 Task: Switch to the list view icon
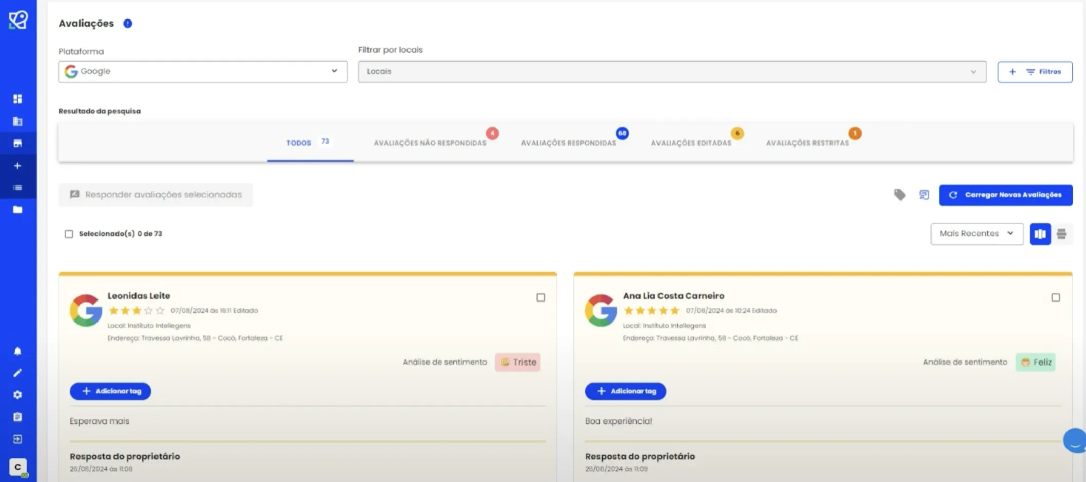point(1062,234)
